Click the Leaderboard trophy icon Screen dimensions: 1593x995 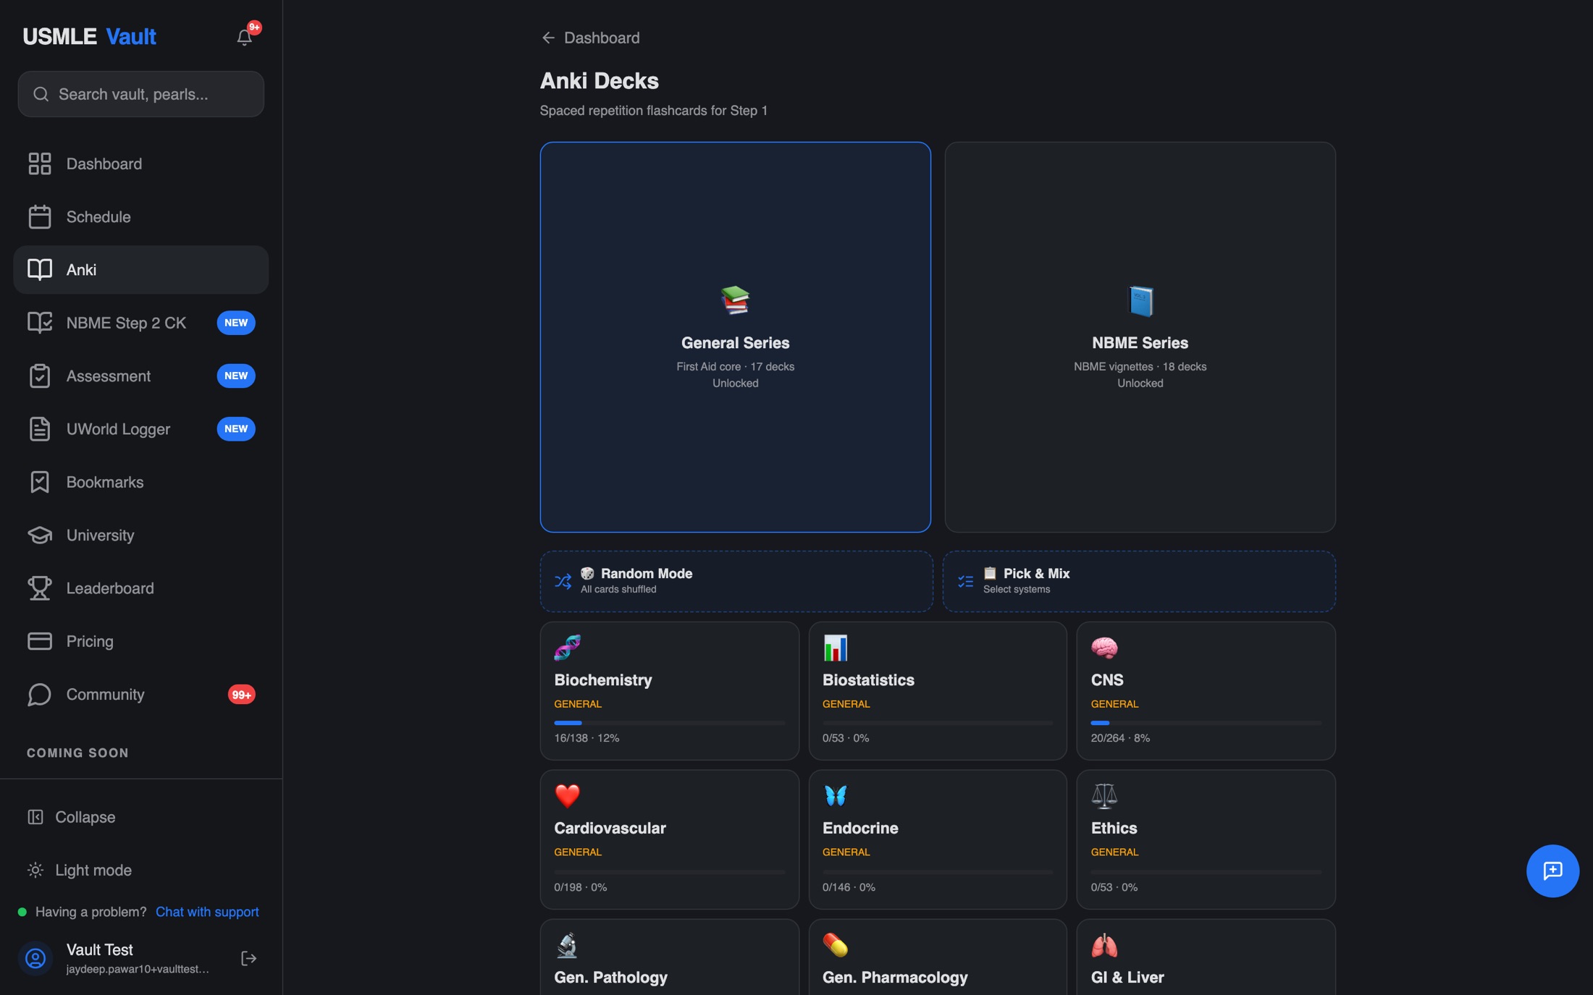click(x=40, y=588)
